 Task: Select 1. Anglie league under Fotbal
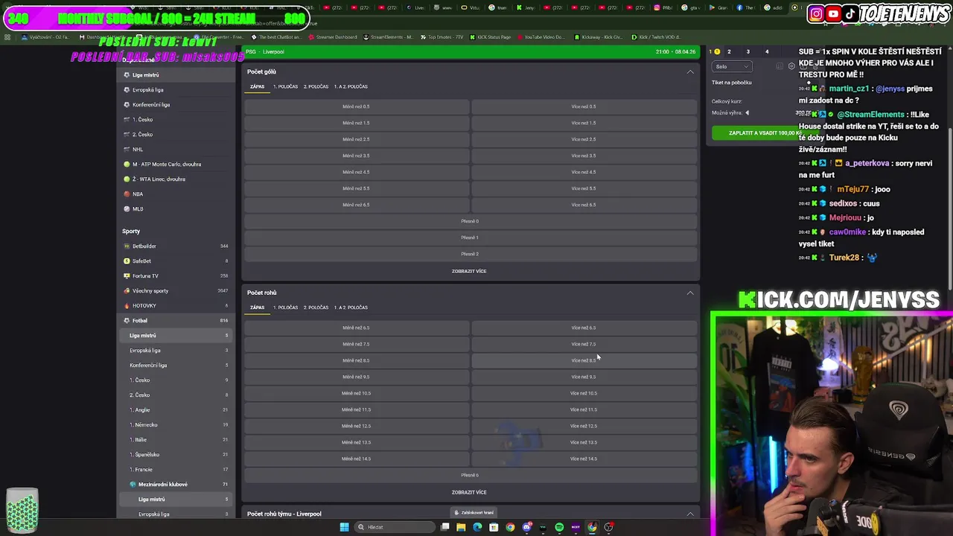click(176, 409)
